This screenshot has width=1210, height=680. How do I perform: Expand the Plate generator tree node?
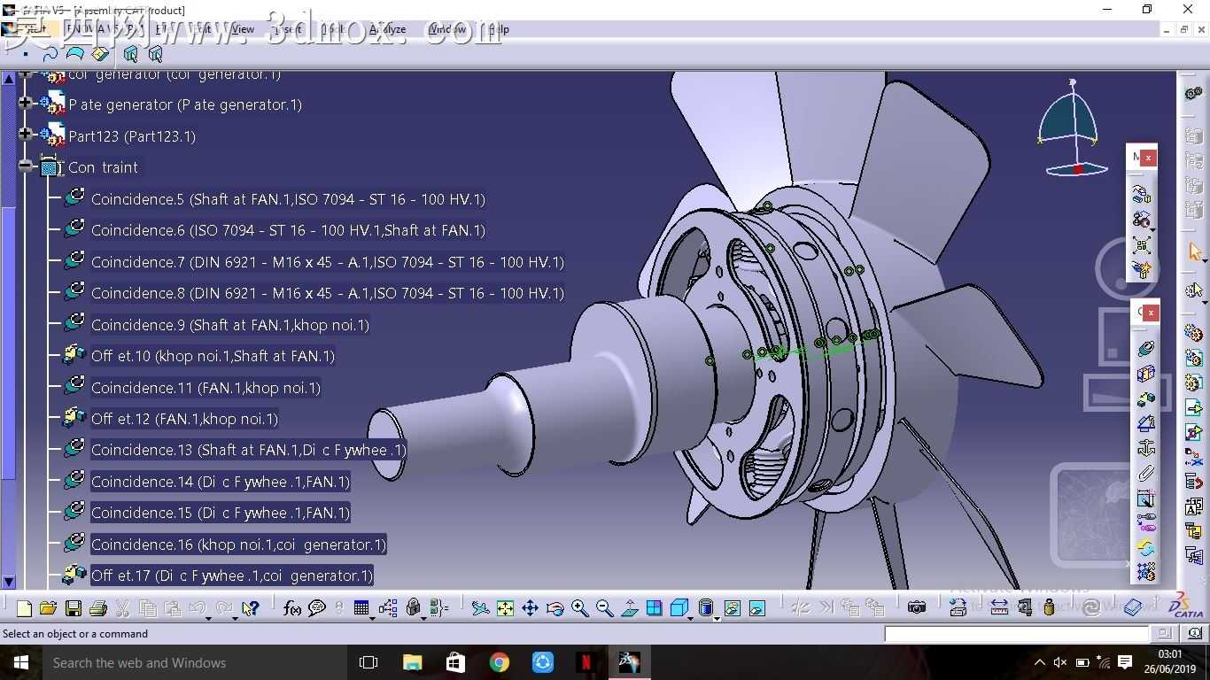(26, 104)
